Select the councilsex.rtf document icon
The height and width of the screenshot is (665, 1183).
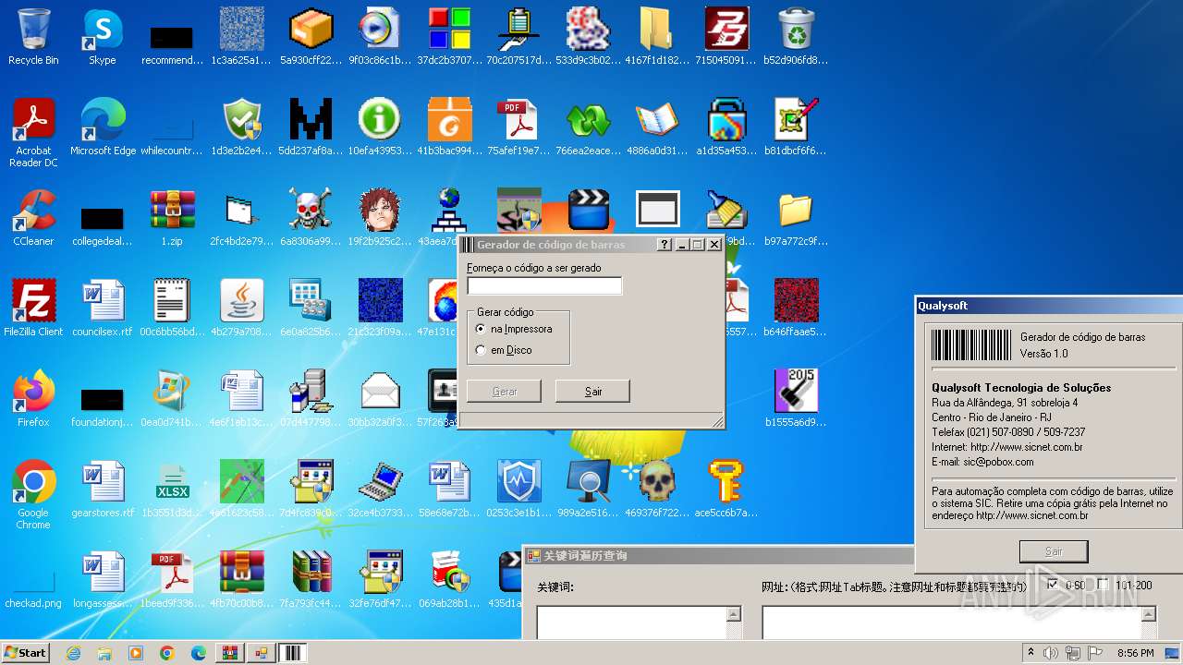click(x=103, y=308)
